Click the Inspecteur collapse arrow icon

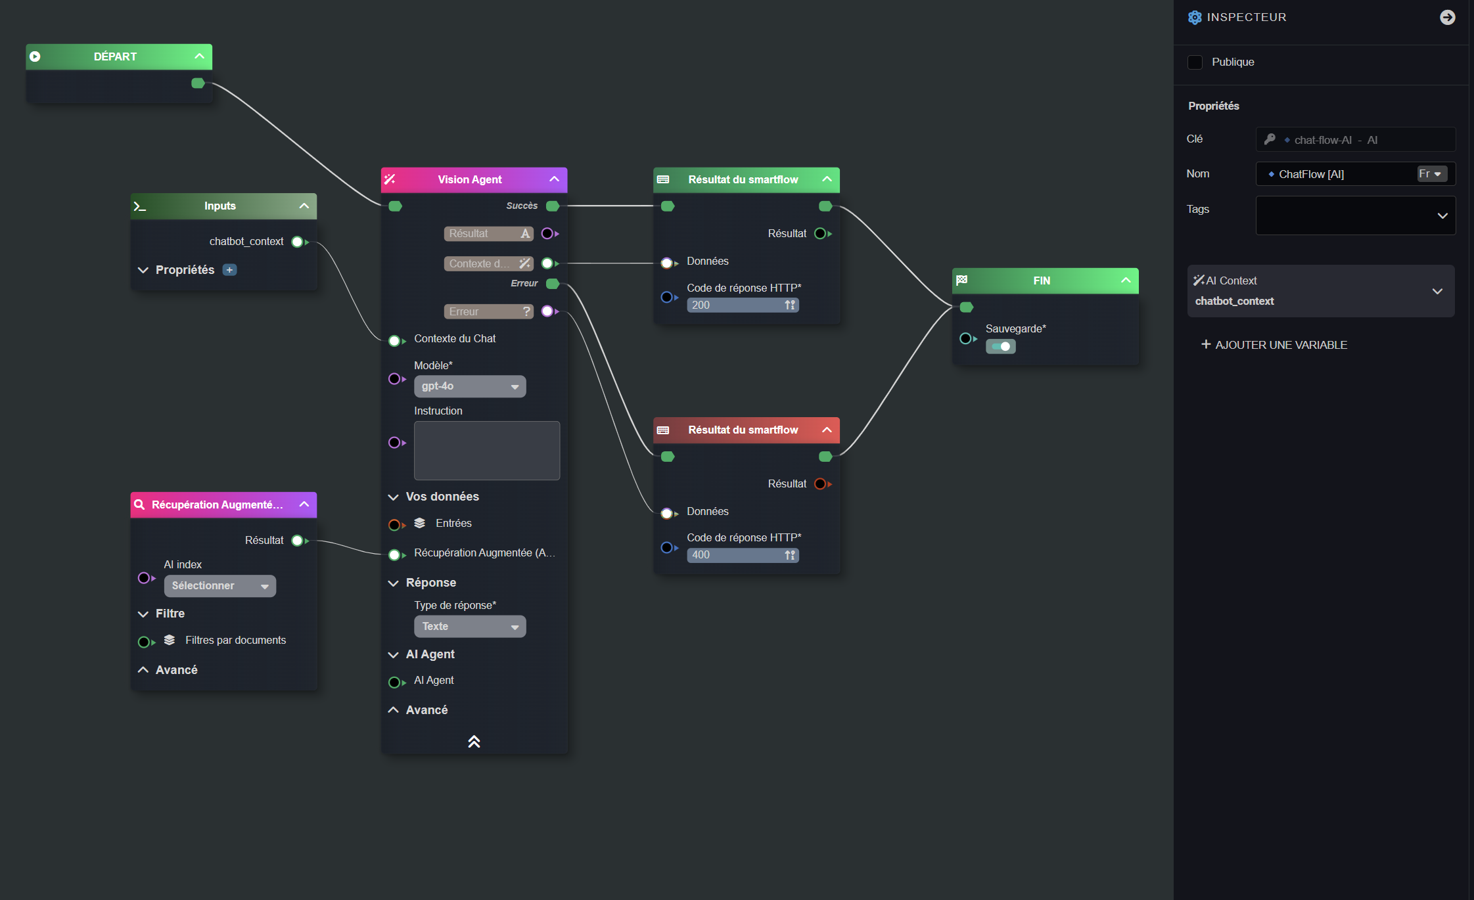pyautogui.click(x=1447, y=17)
